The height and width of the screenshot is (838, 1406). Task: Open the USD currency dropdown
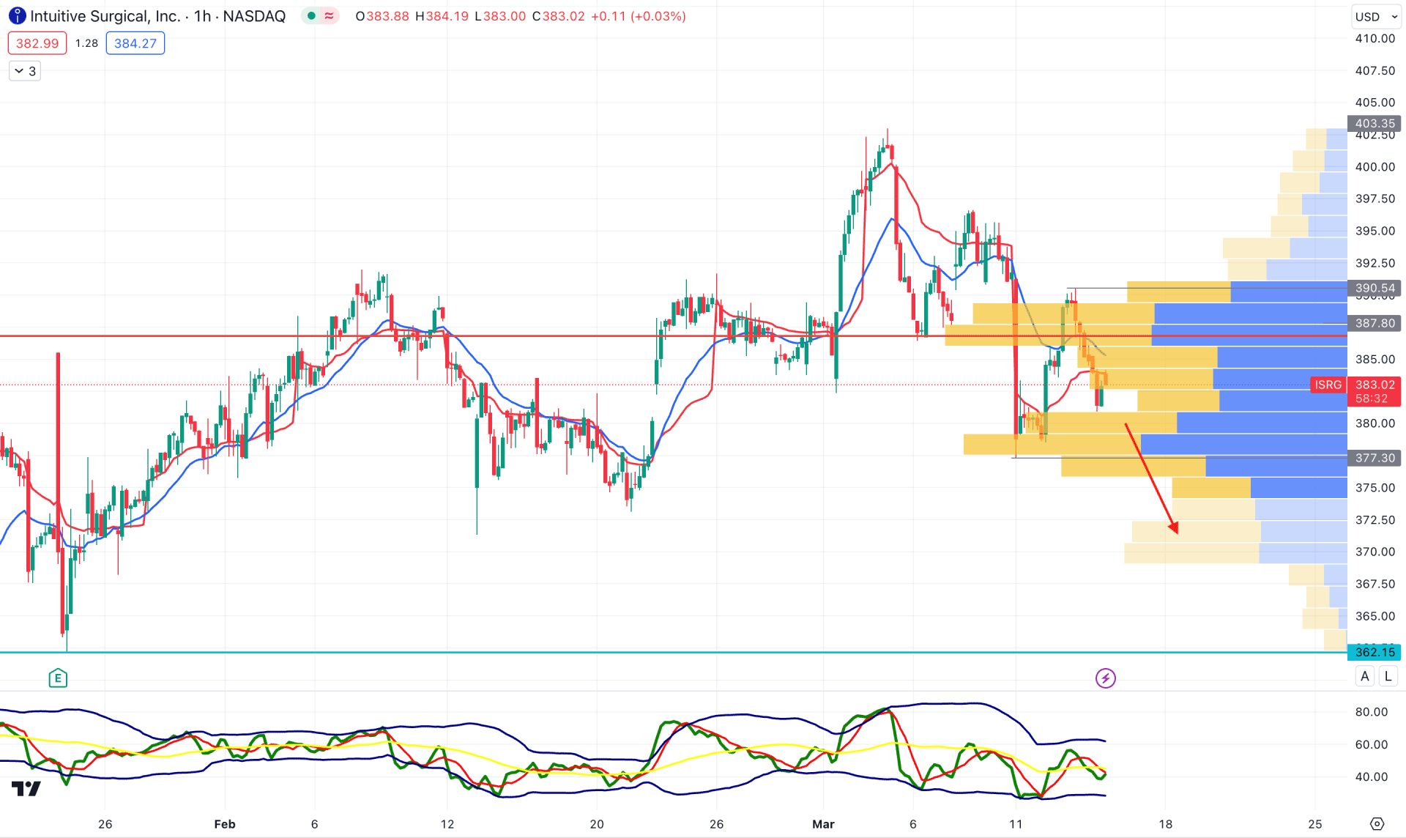1375,16
